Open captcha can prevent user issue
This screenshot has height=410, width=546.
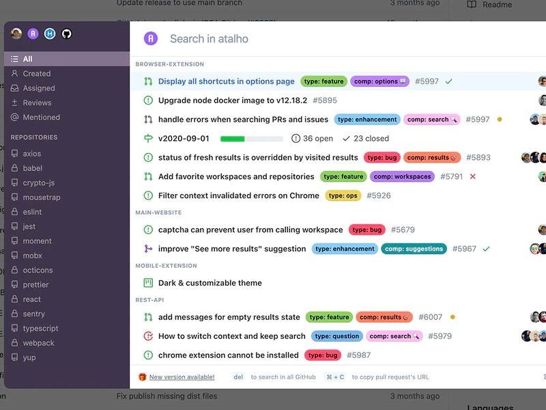pos(250,230)
